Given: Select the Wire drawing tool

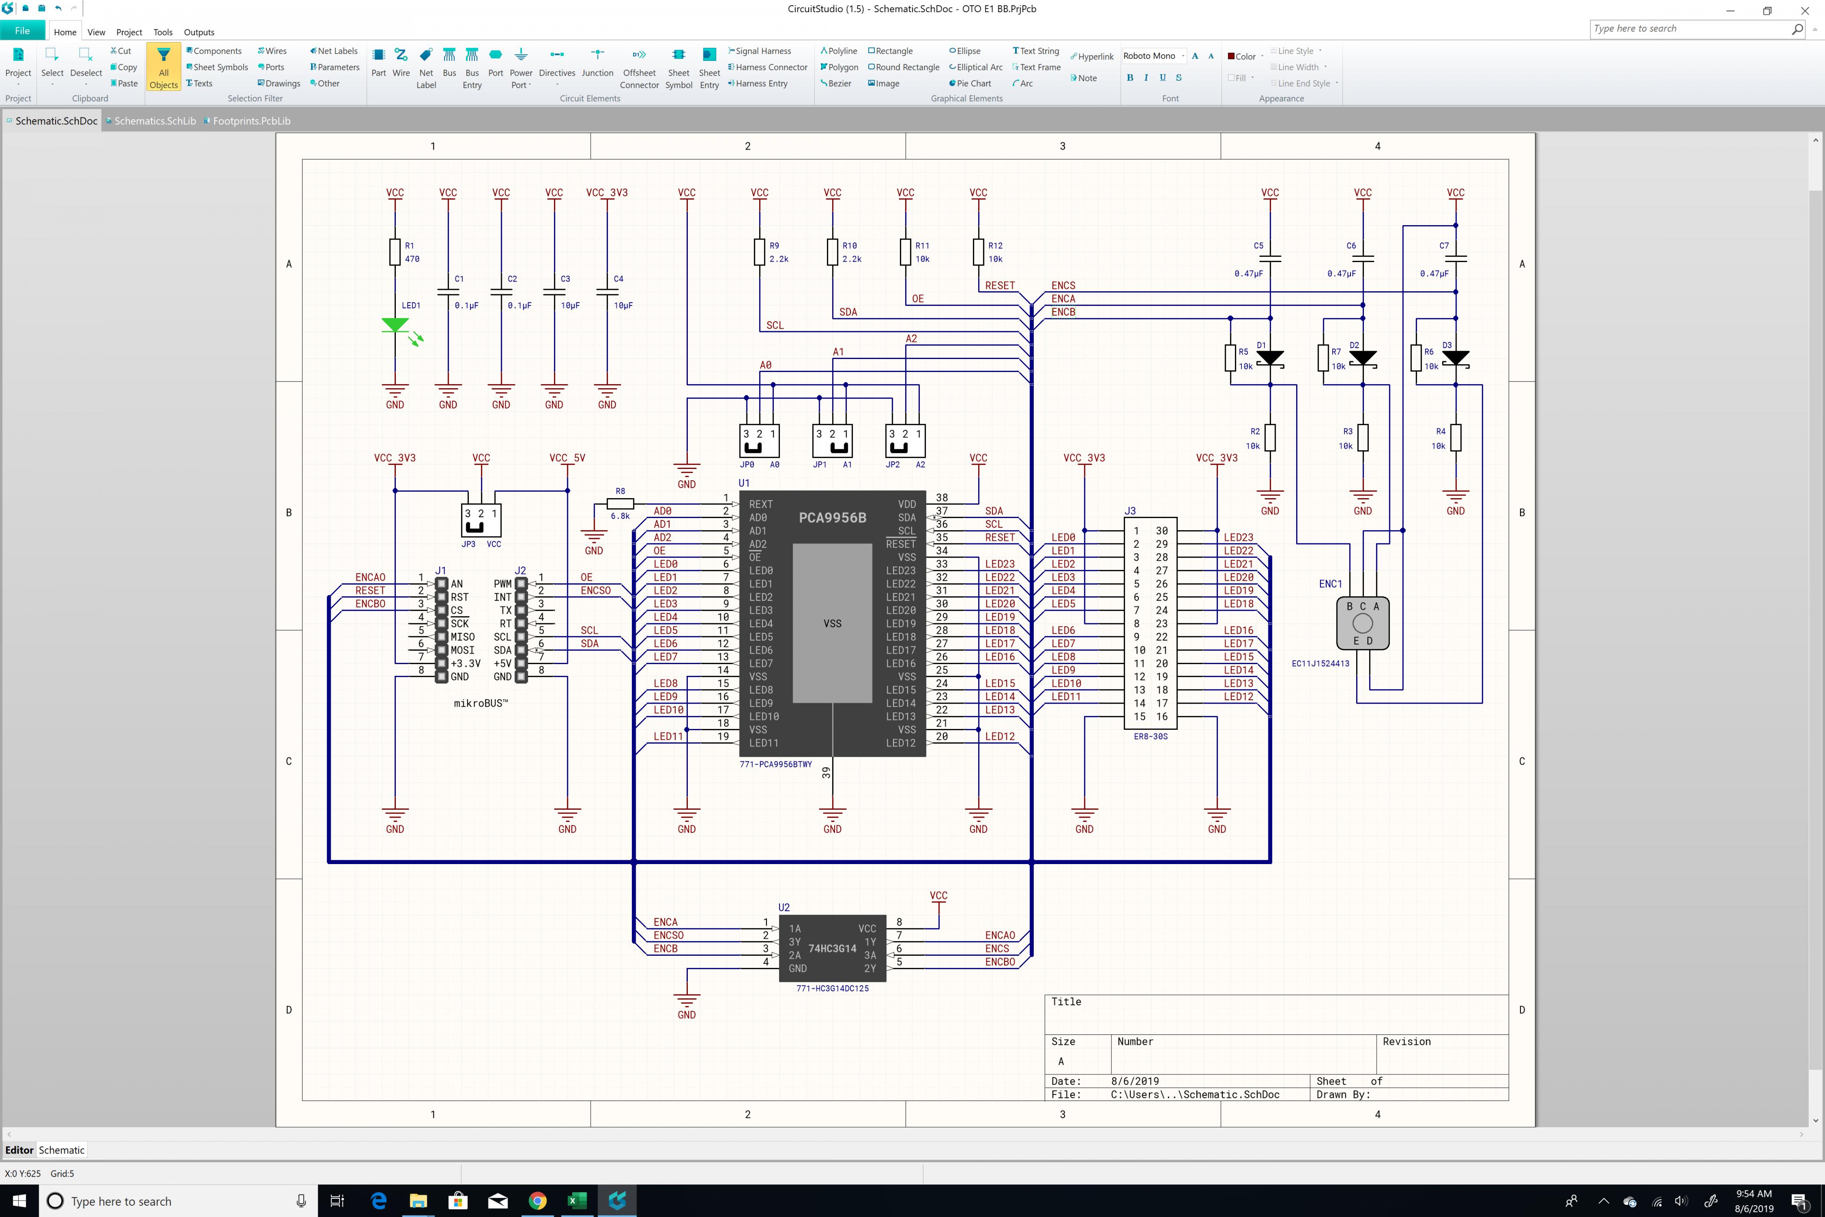Looking at the screenshot, I should 401,62.
